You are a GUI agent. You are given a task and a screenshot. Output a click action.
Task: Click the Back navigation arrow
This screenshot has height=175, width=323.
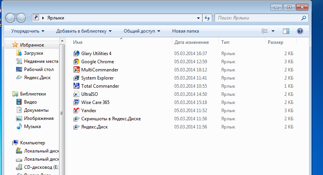tap(10, 18)
